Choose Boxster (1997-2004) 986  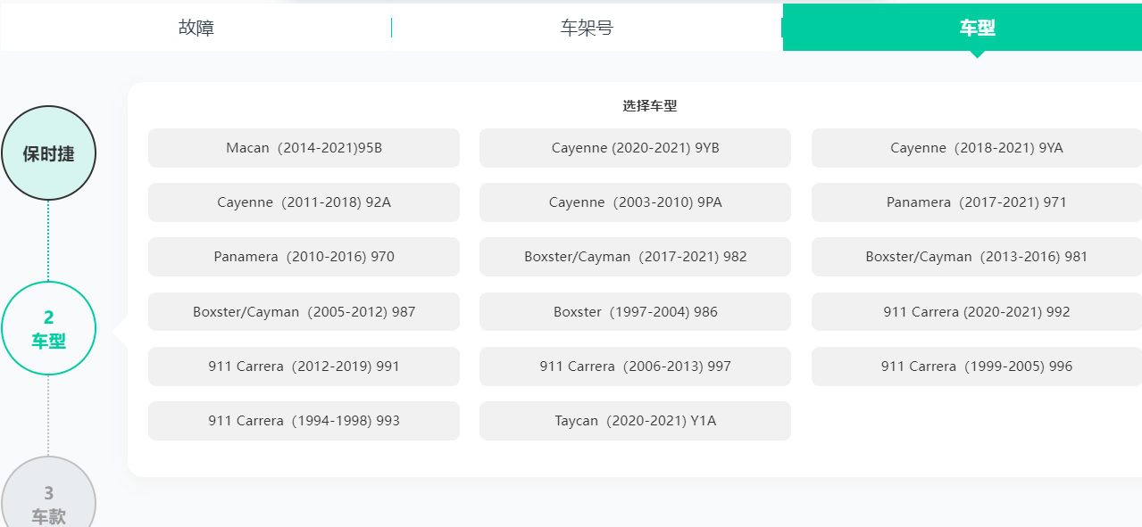tap(635, 311)
